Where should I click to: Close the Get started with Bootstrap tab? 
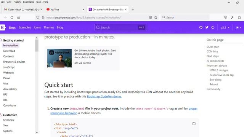coord(126,10)
